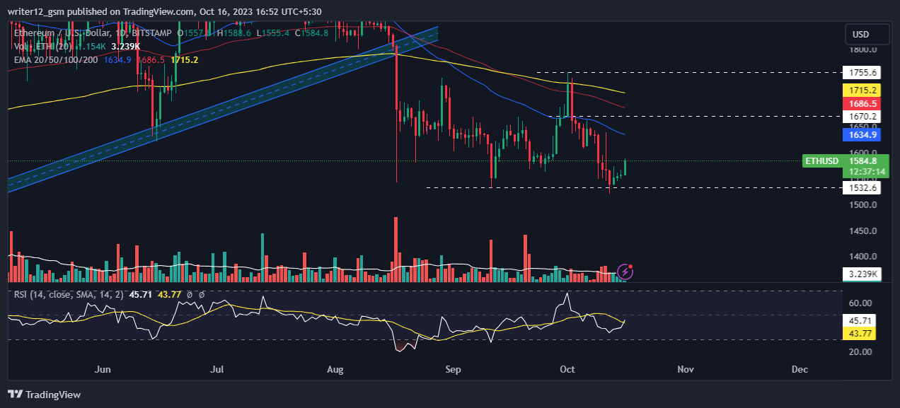The image size is (900, 408).
Task: Click the Jun label on time axis
Action: pyautogui.click(x=103, y=369)
